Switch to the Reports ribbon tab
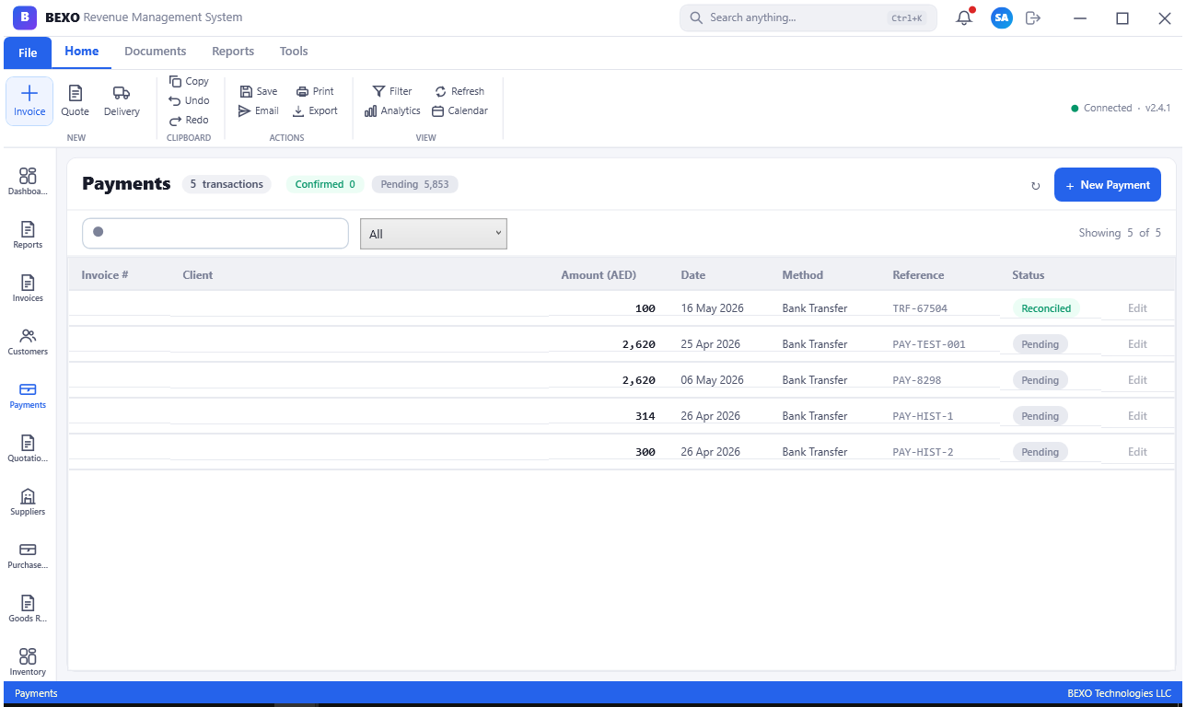This screenshot has width=1186, height=707. pos(233,52)
